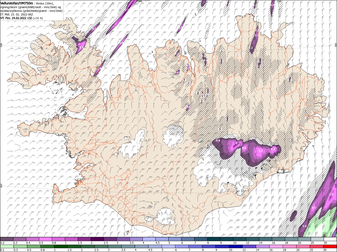337x252 pixels.
Task: Pick the 12 violet swatch in the lower scale
Action: pos(249,246)
